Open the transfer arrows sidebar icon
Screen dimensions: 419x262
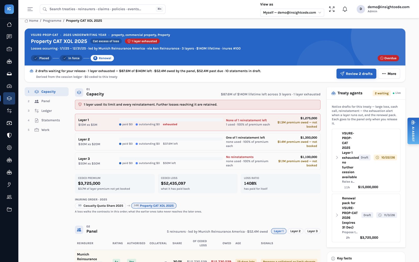pos(9,111)
